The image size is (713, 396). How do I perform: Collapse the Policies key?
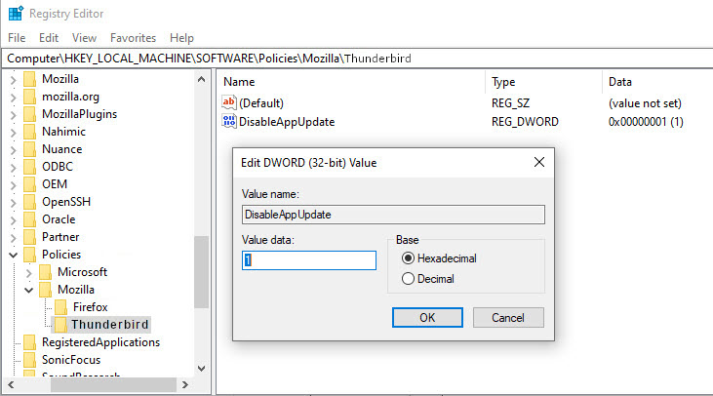(x=14, y=255)
